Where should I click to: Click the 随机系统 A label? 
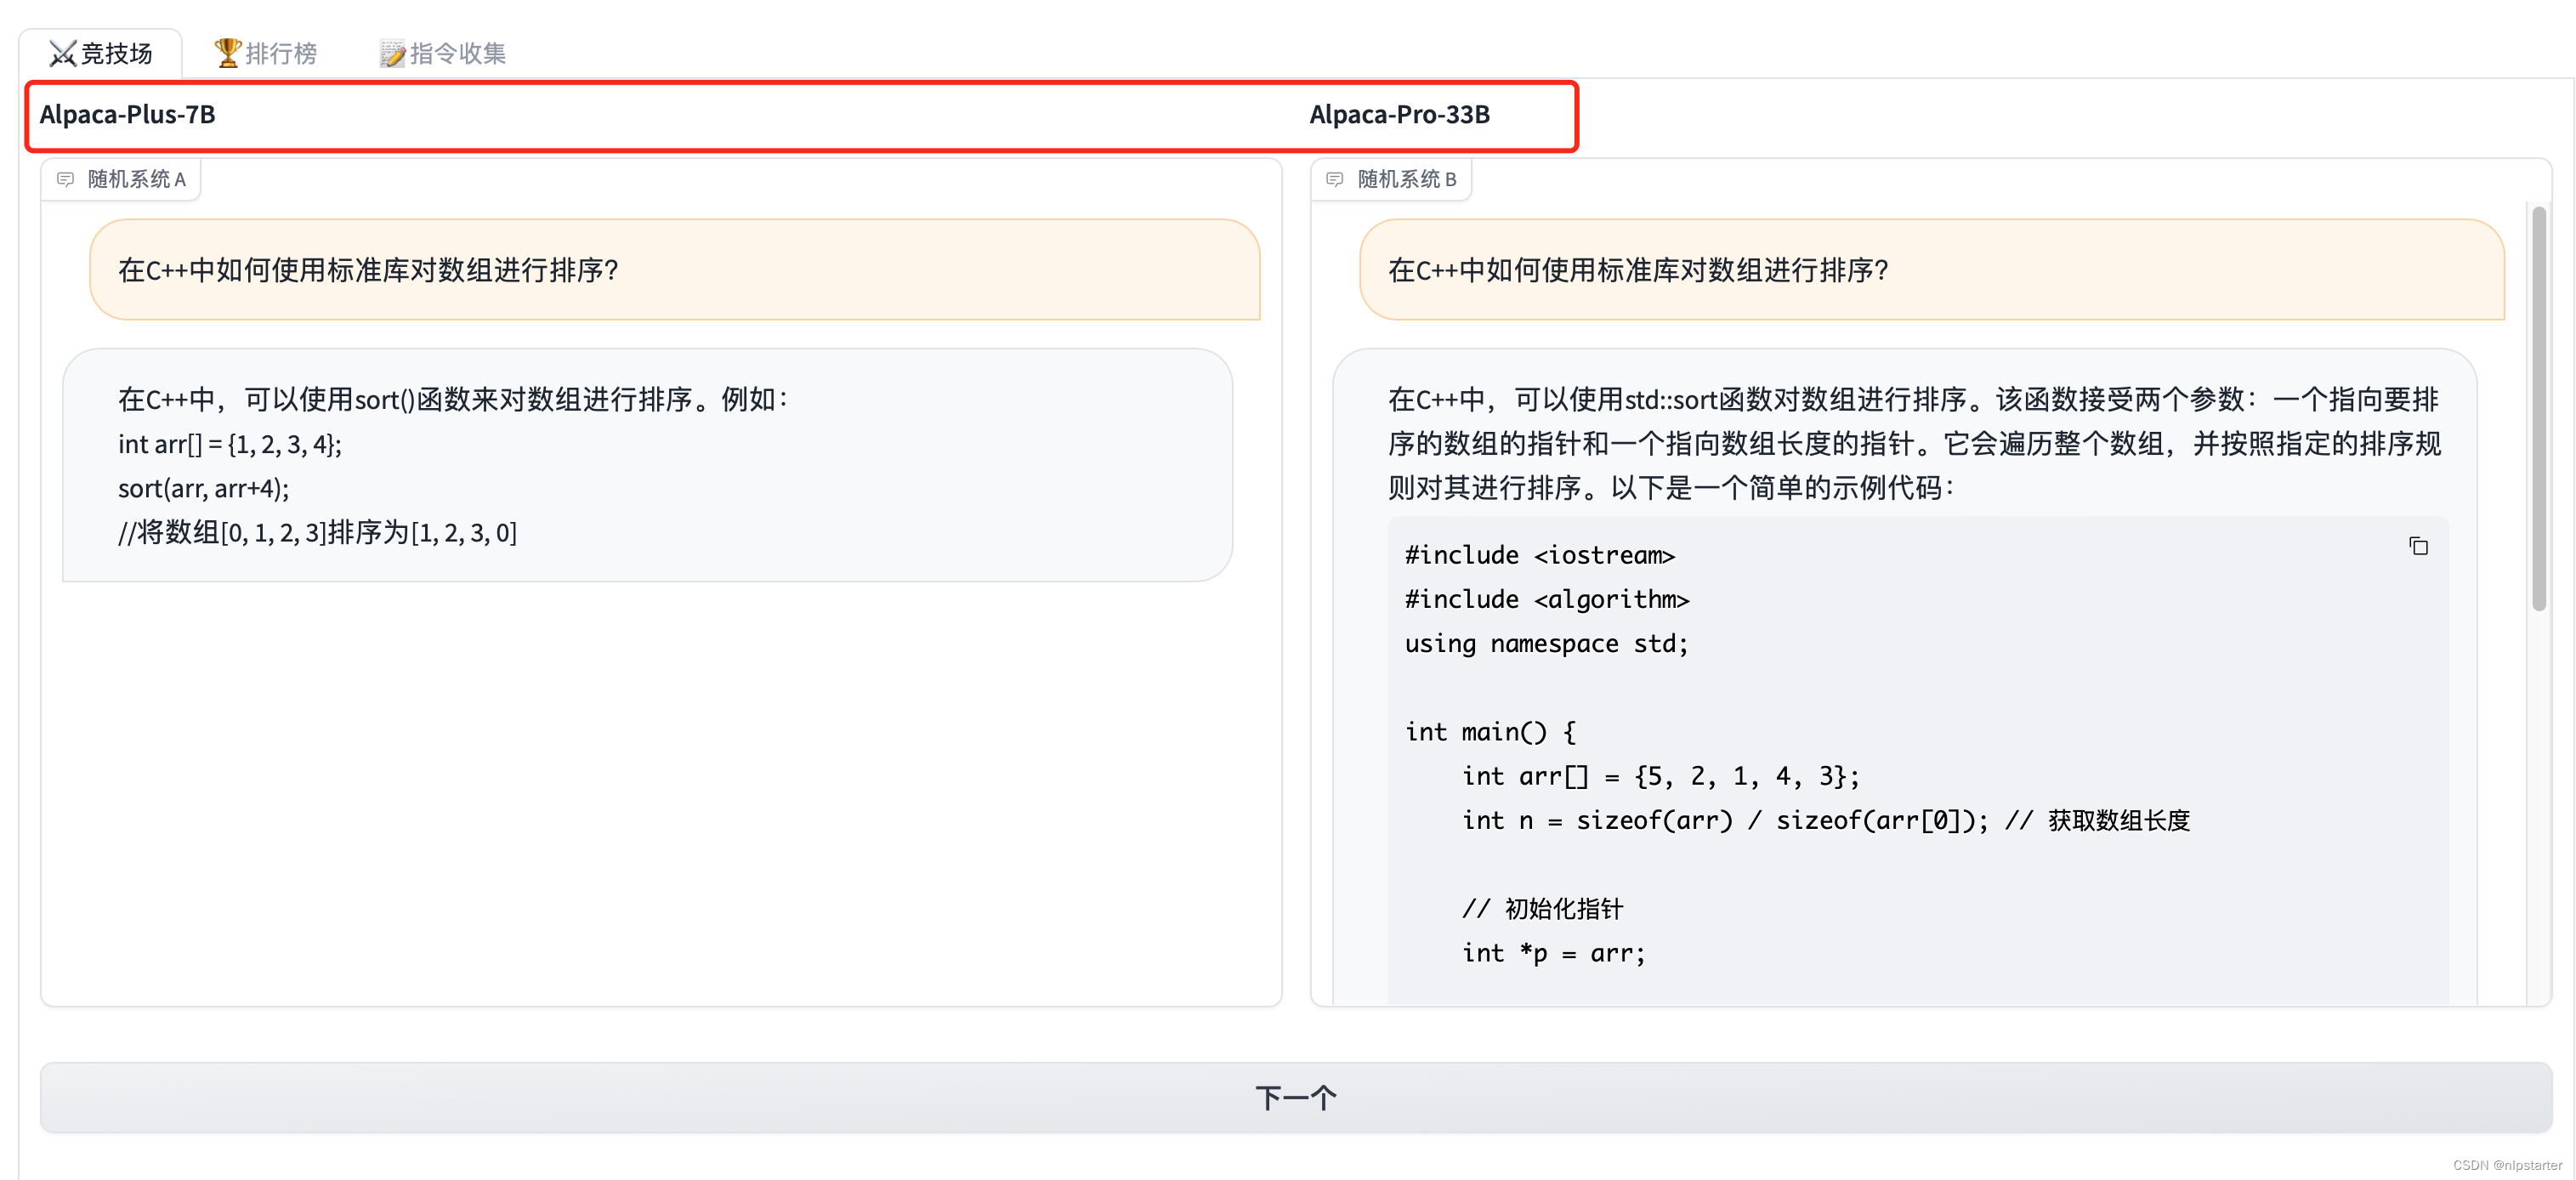tap(136, 179)
